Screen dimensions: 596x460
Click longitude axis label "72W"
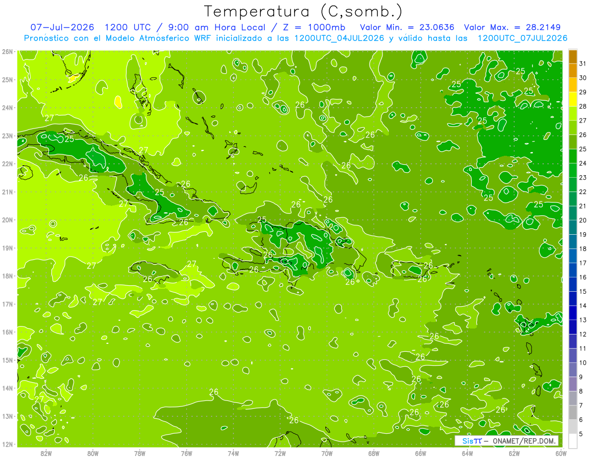coord(280,453)
